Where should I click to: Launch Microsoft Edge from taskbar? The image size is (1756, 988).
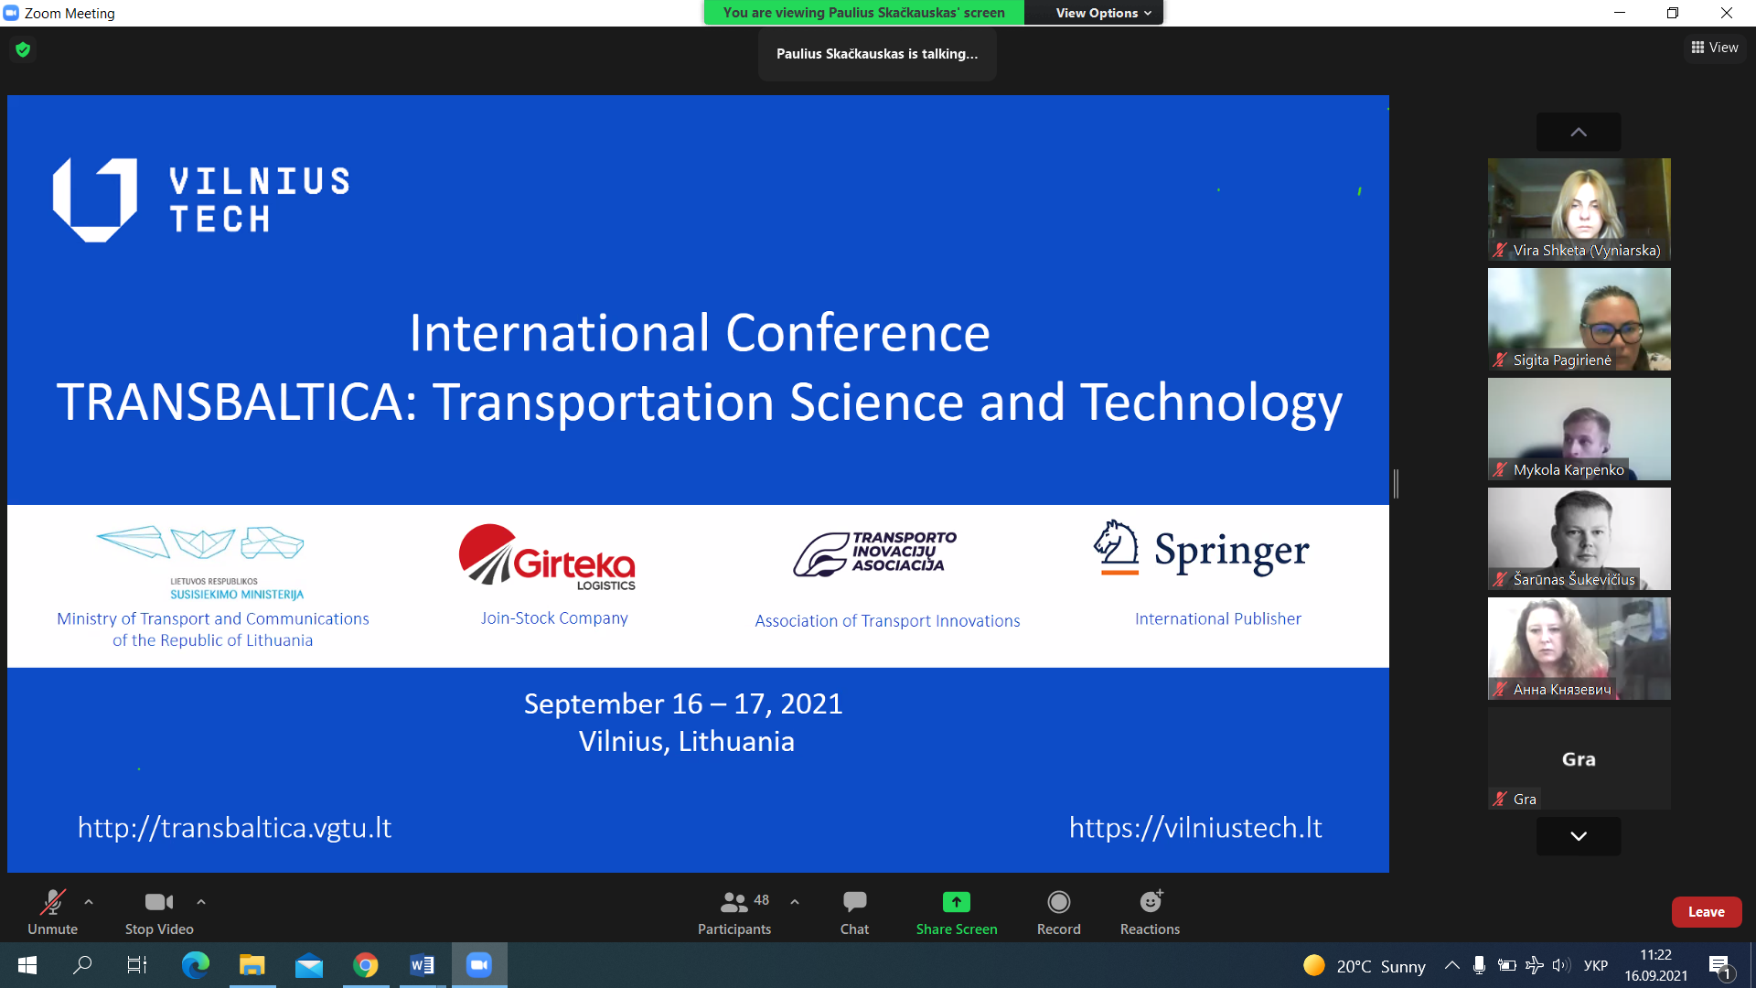click(195, 965)
